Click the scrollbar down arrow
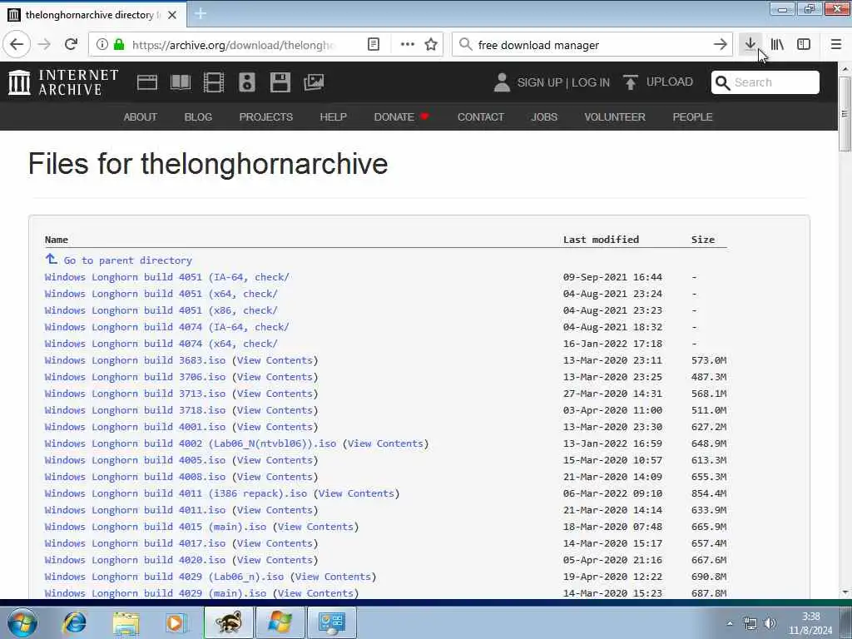Viewport: 852px width, 639px height. (x=845, y=592)
